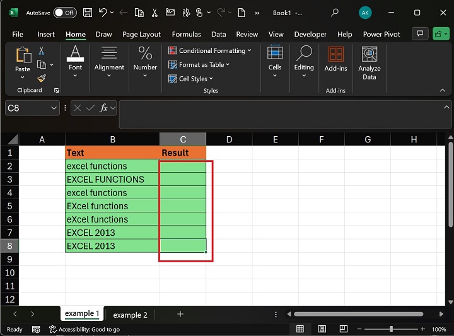Open the Name Box dropdown arrow
This screenshot has height=336, width=454.
coord(54,108)
